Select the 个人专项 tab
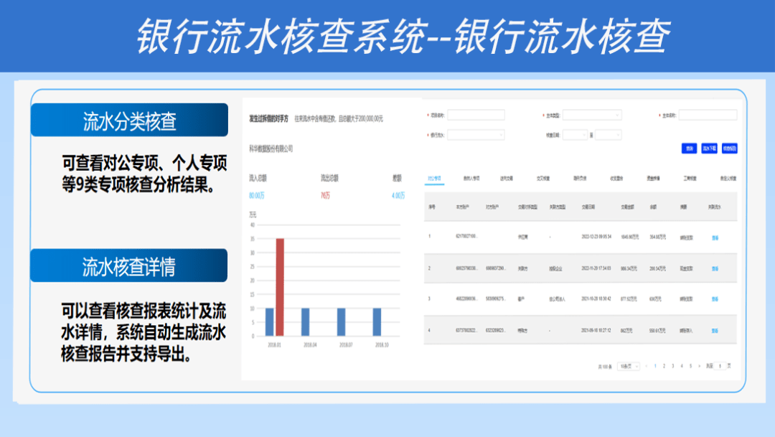775x437 pixels. click(471, 179)
